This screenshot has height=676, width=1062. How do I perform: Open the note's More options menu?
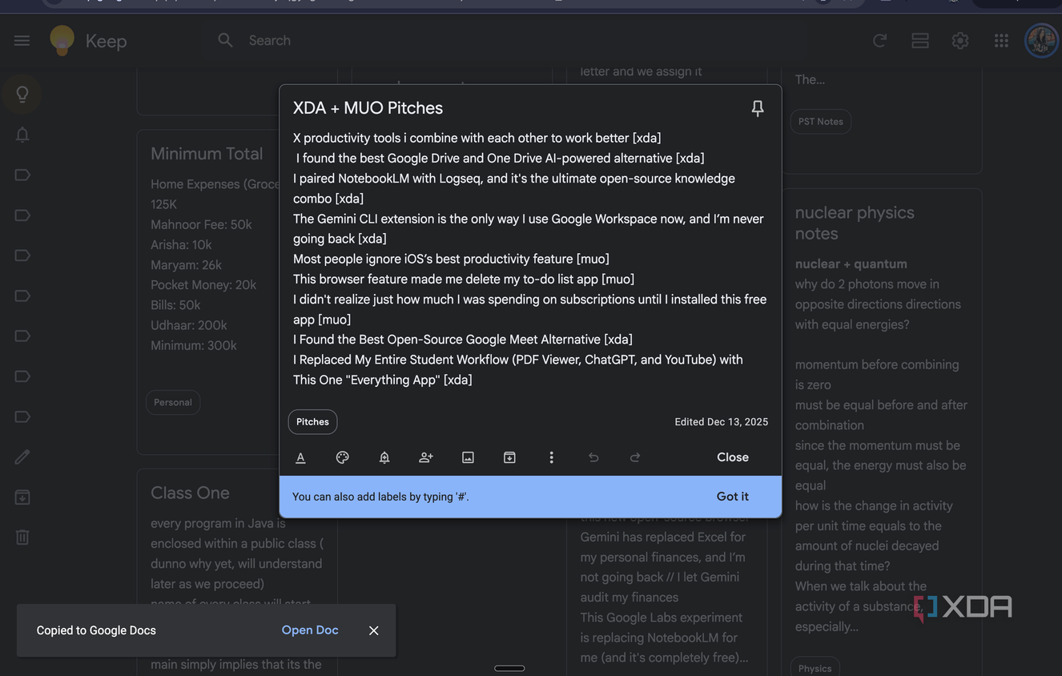click(x=551, y=457)
